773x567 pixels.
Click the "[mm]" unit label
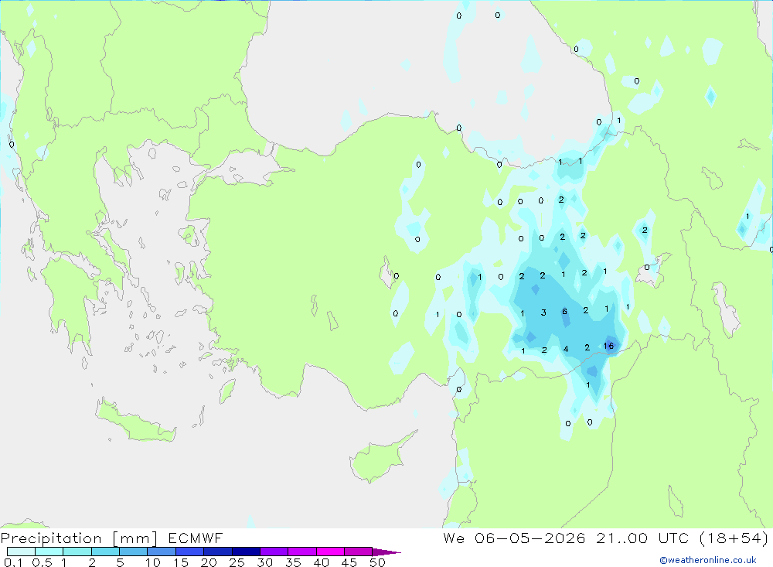pyautogui.click(x=135, y=538)
